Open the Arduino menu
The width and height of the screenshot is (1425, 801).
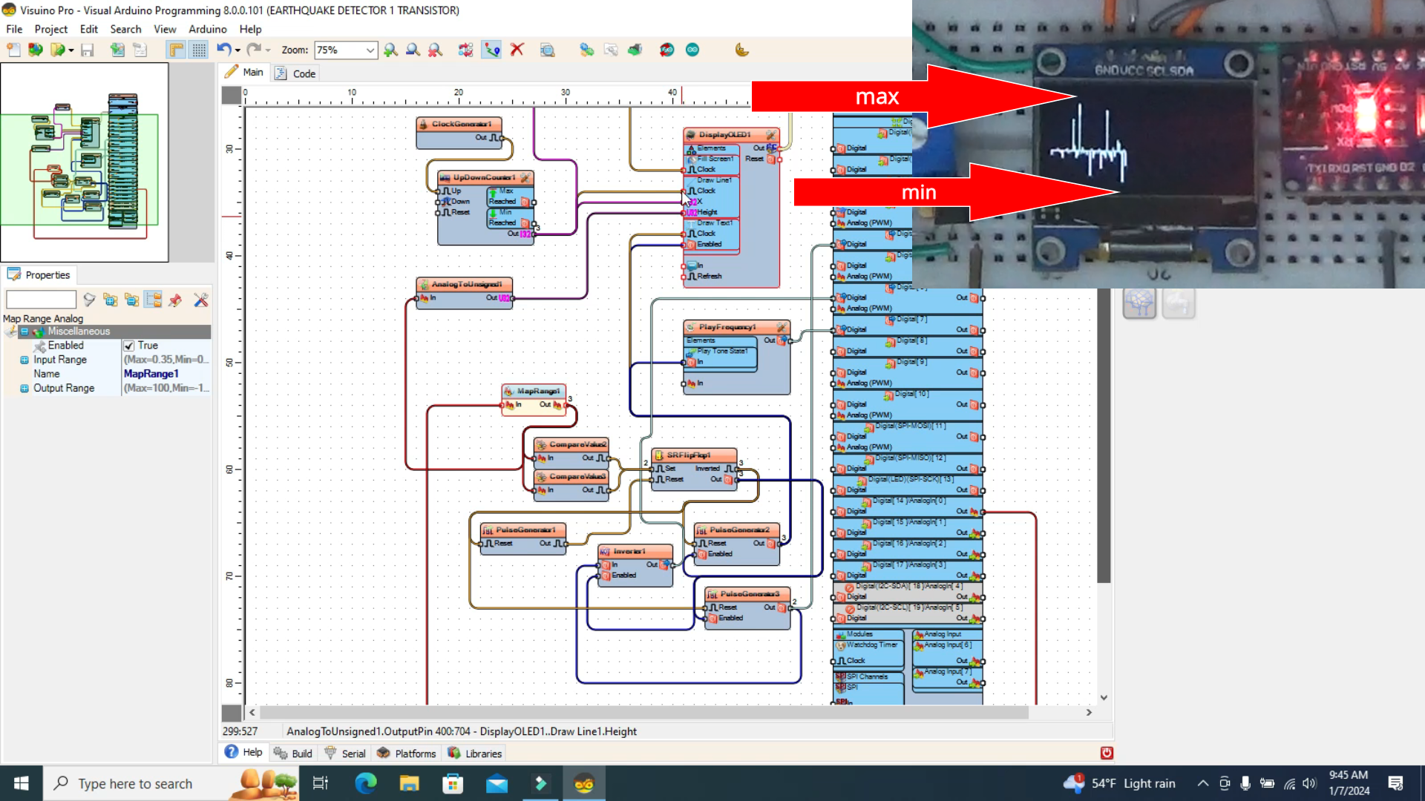click(x=208, y=29)
